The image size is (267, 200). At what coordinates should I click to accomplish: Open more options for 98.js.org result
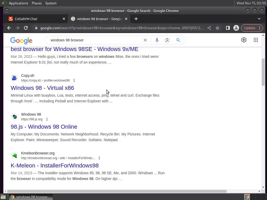pyautogui.click(x=47, y=119)
